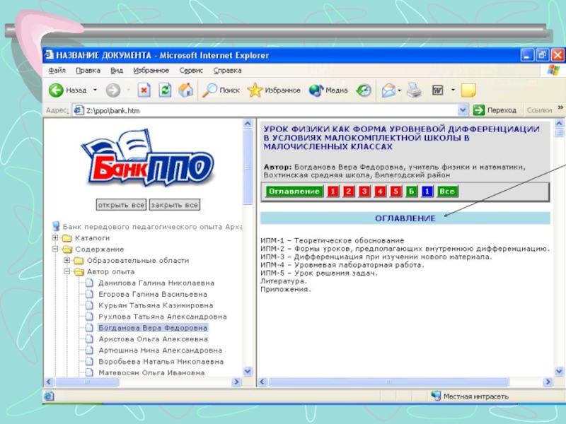
Task: Click the green Все button
Action: tap(447, 192)
